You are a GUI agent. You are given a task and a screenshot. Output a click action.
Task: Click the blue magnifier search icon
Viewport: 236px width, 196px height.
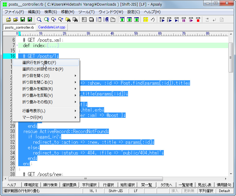coord(39,20)
